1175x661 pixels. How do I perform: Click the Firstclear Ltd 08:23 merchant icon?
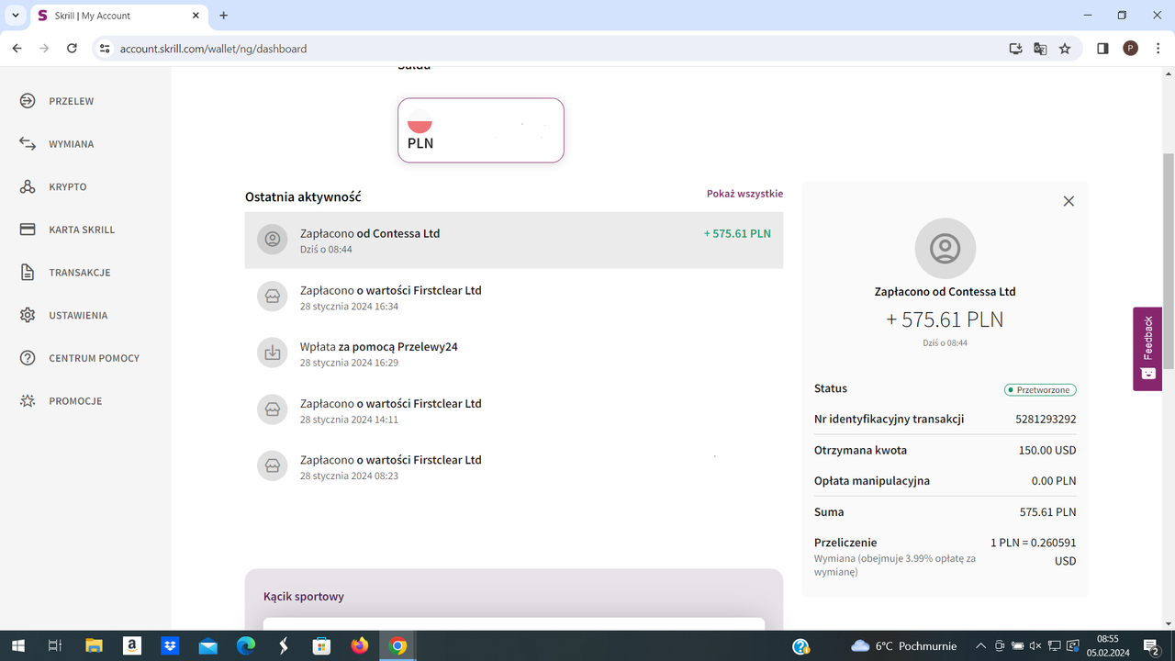pyautogui.click(x=273, y=466)
